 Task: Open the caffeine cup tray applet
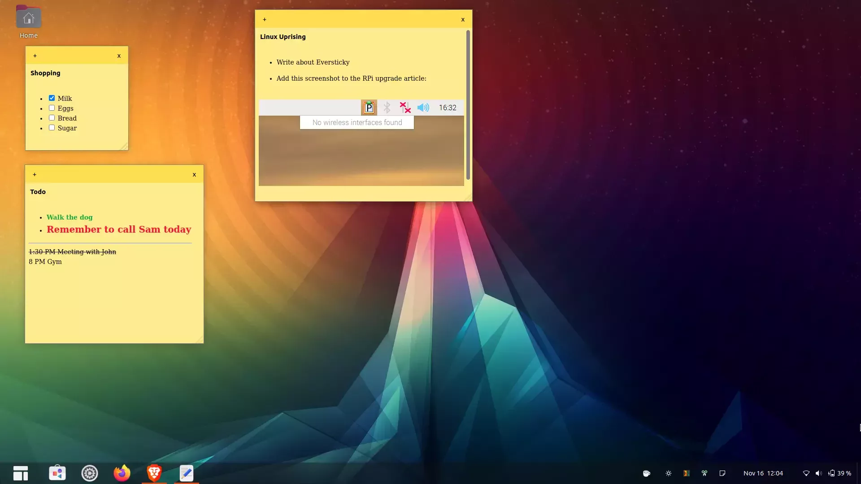coord(646,473)
